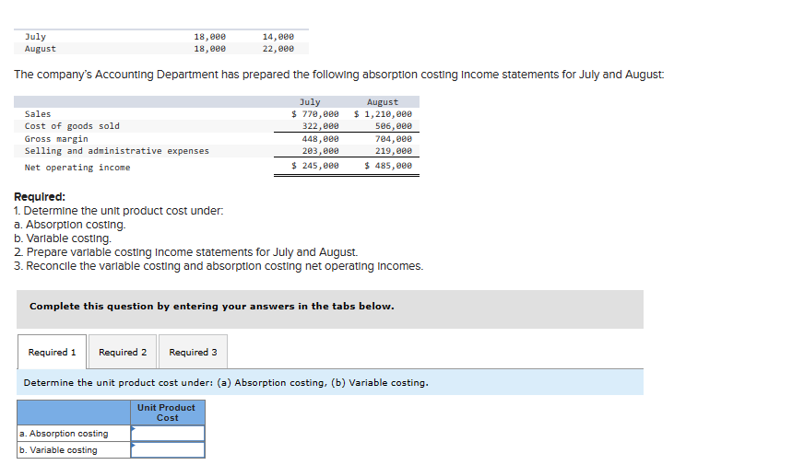
Task: Click the 18,000 value in July row
Action: [209, 36]
